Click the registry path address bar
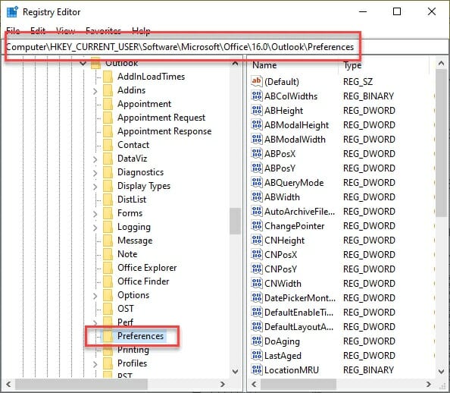Screen dimensions: 450x393 coord(225,46)
